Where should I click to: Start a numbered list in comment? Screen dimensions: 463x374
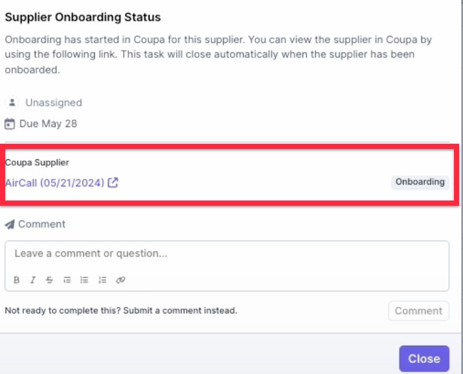102,280
